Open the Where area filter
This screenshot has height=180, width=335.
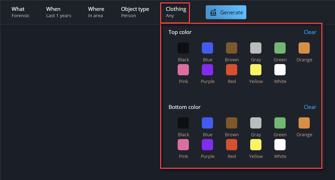(96, 12)
